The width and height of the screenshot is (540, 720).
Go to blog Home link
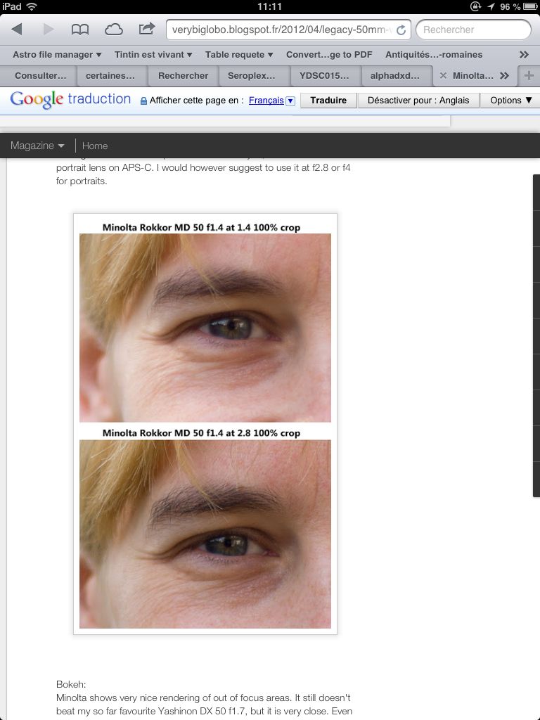click(95, 146)
